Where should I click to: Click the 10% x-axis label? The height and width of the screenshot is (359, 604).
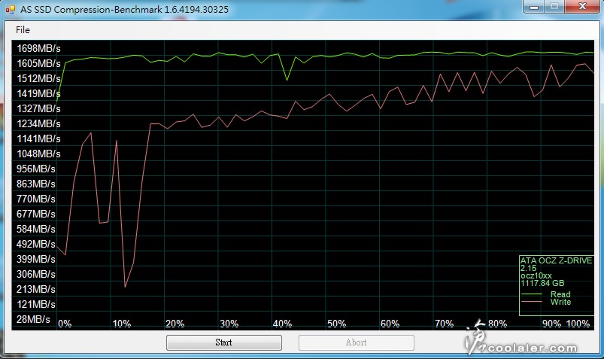[x=122, y=324]
